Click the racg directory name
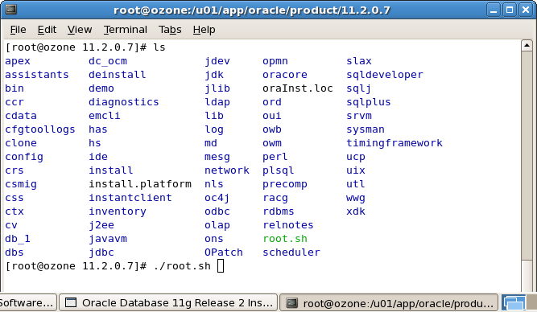 [275, 198]
